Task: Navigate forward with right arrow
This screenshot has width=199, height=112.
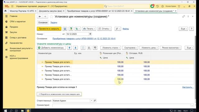Action: click(45, 16)
